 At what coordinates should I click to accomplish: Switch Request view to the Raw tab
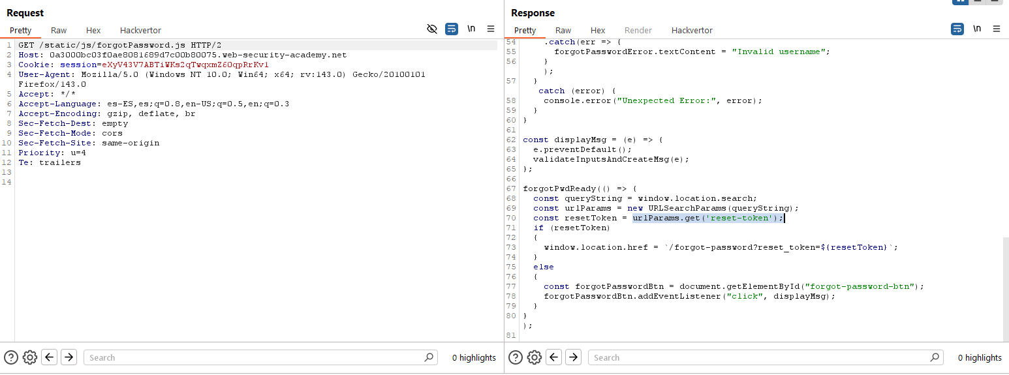click(x=59, y=31)
